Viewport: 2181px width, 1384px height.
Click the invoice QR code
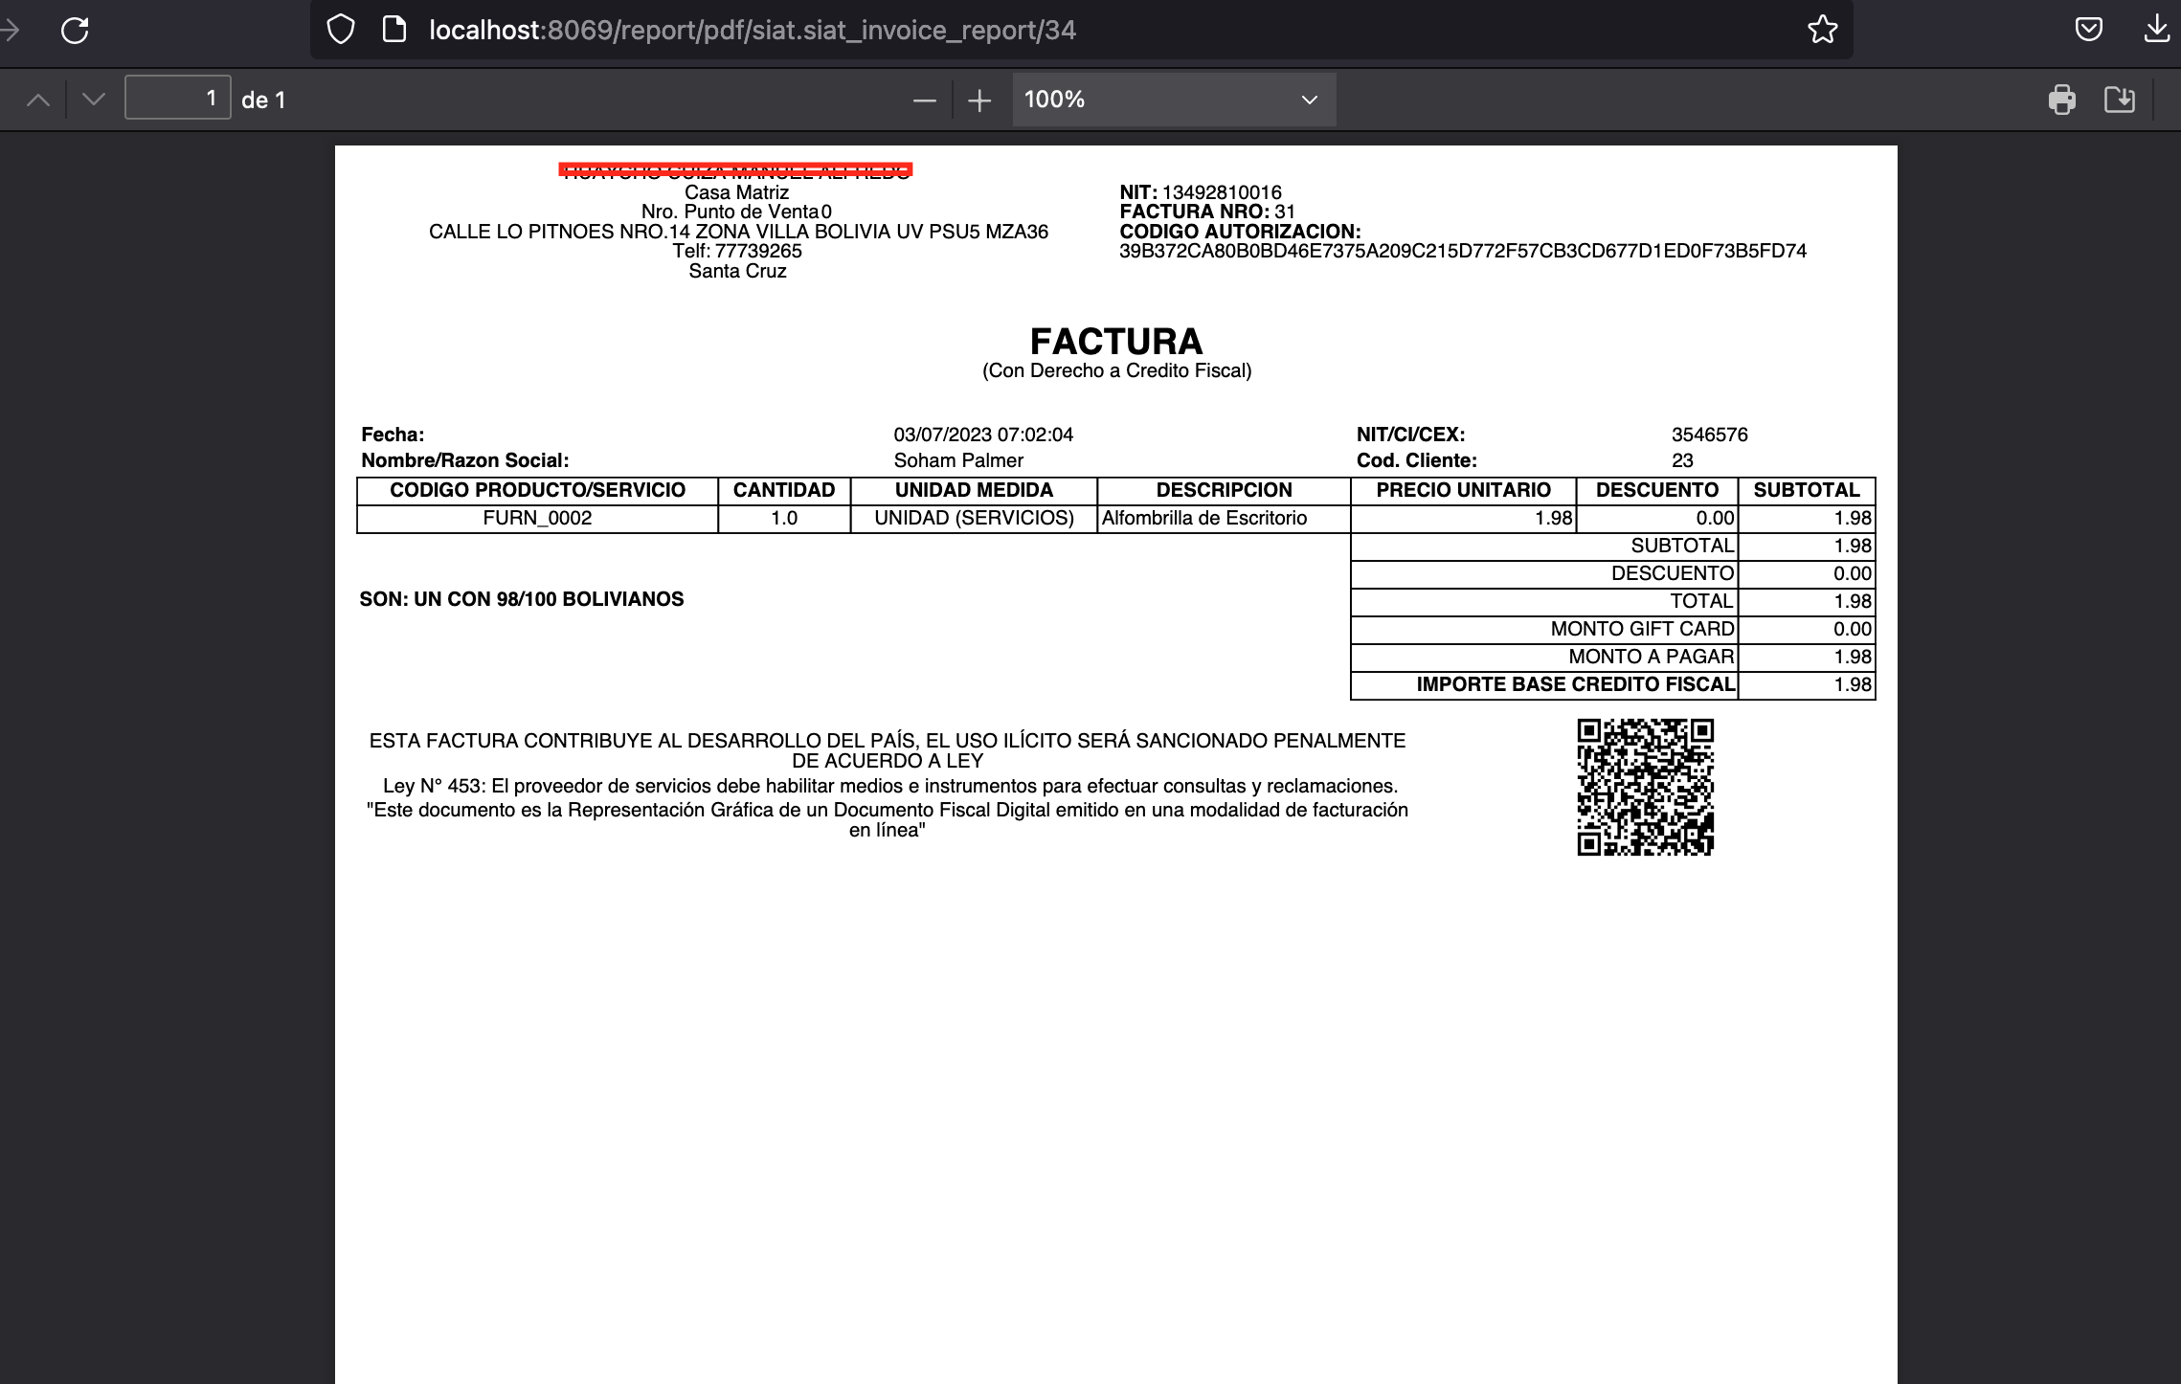pos(1645,787)
